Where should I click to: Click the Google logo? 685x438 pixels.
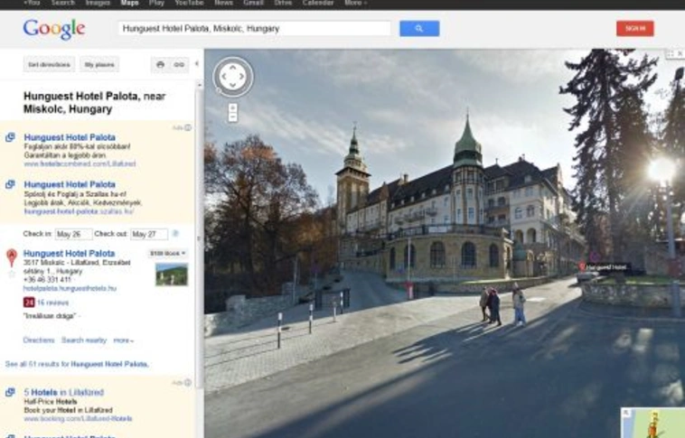[54, 29]
